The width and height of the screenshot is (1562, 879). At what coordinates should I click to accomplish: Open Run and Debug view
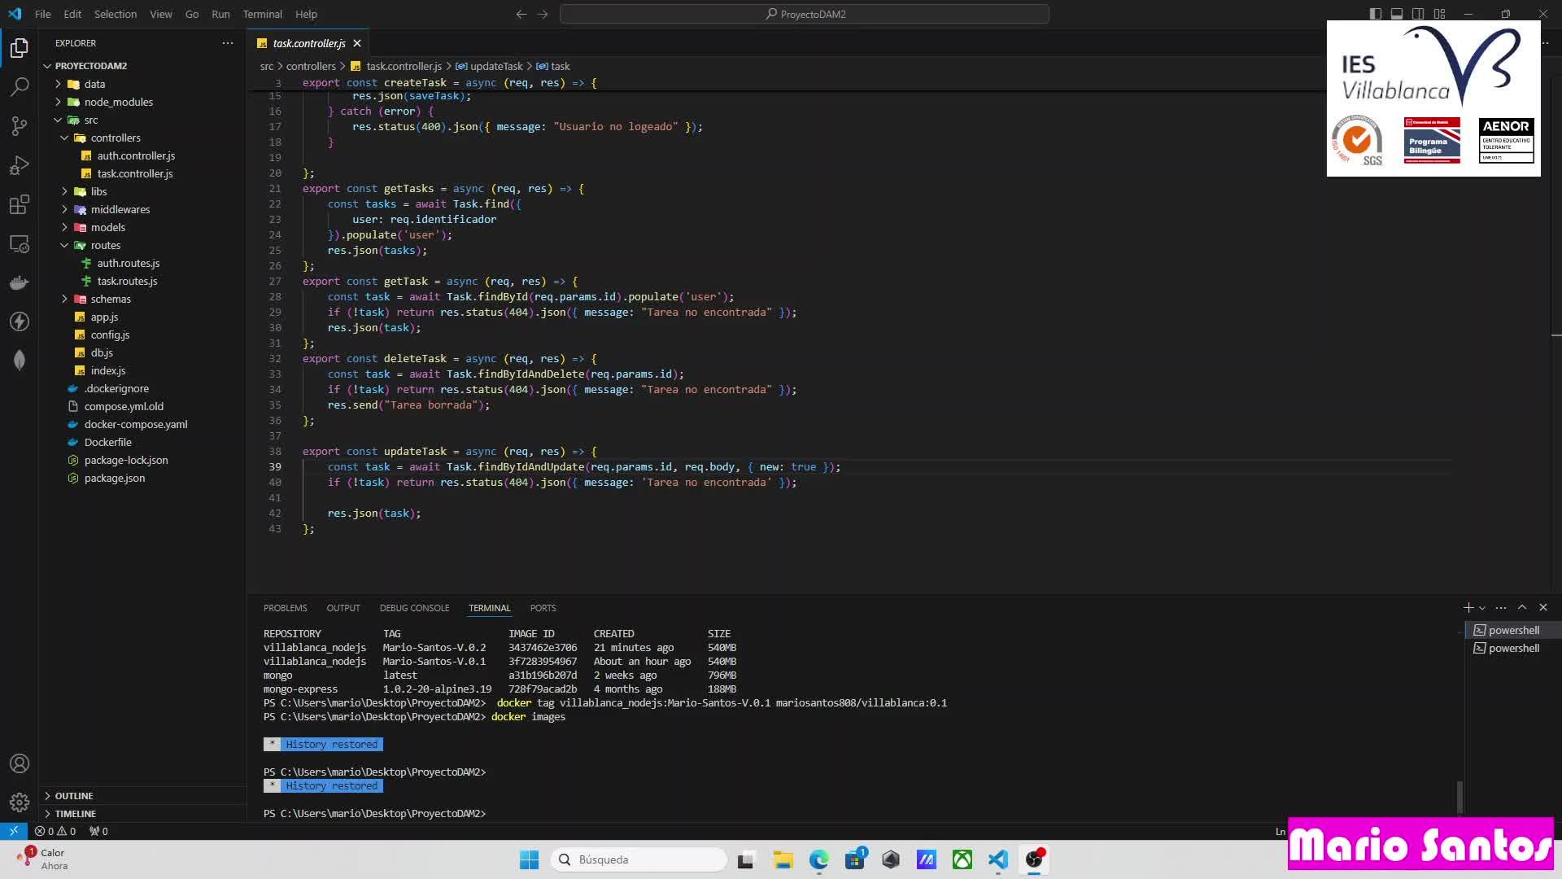coord(20,165)
